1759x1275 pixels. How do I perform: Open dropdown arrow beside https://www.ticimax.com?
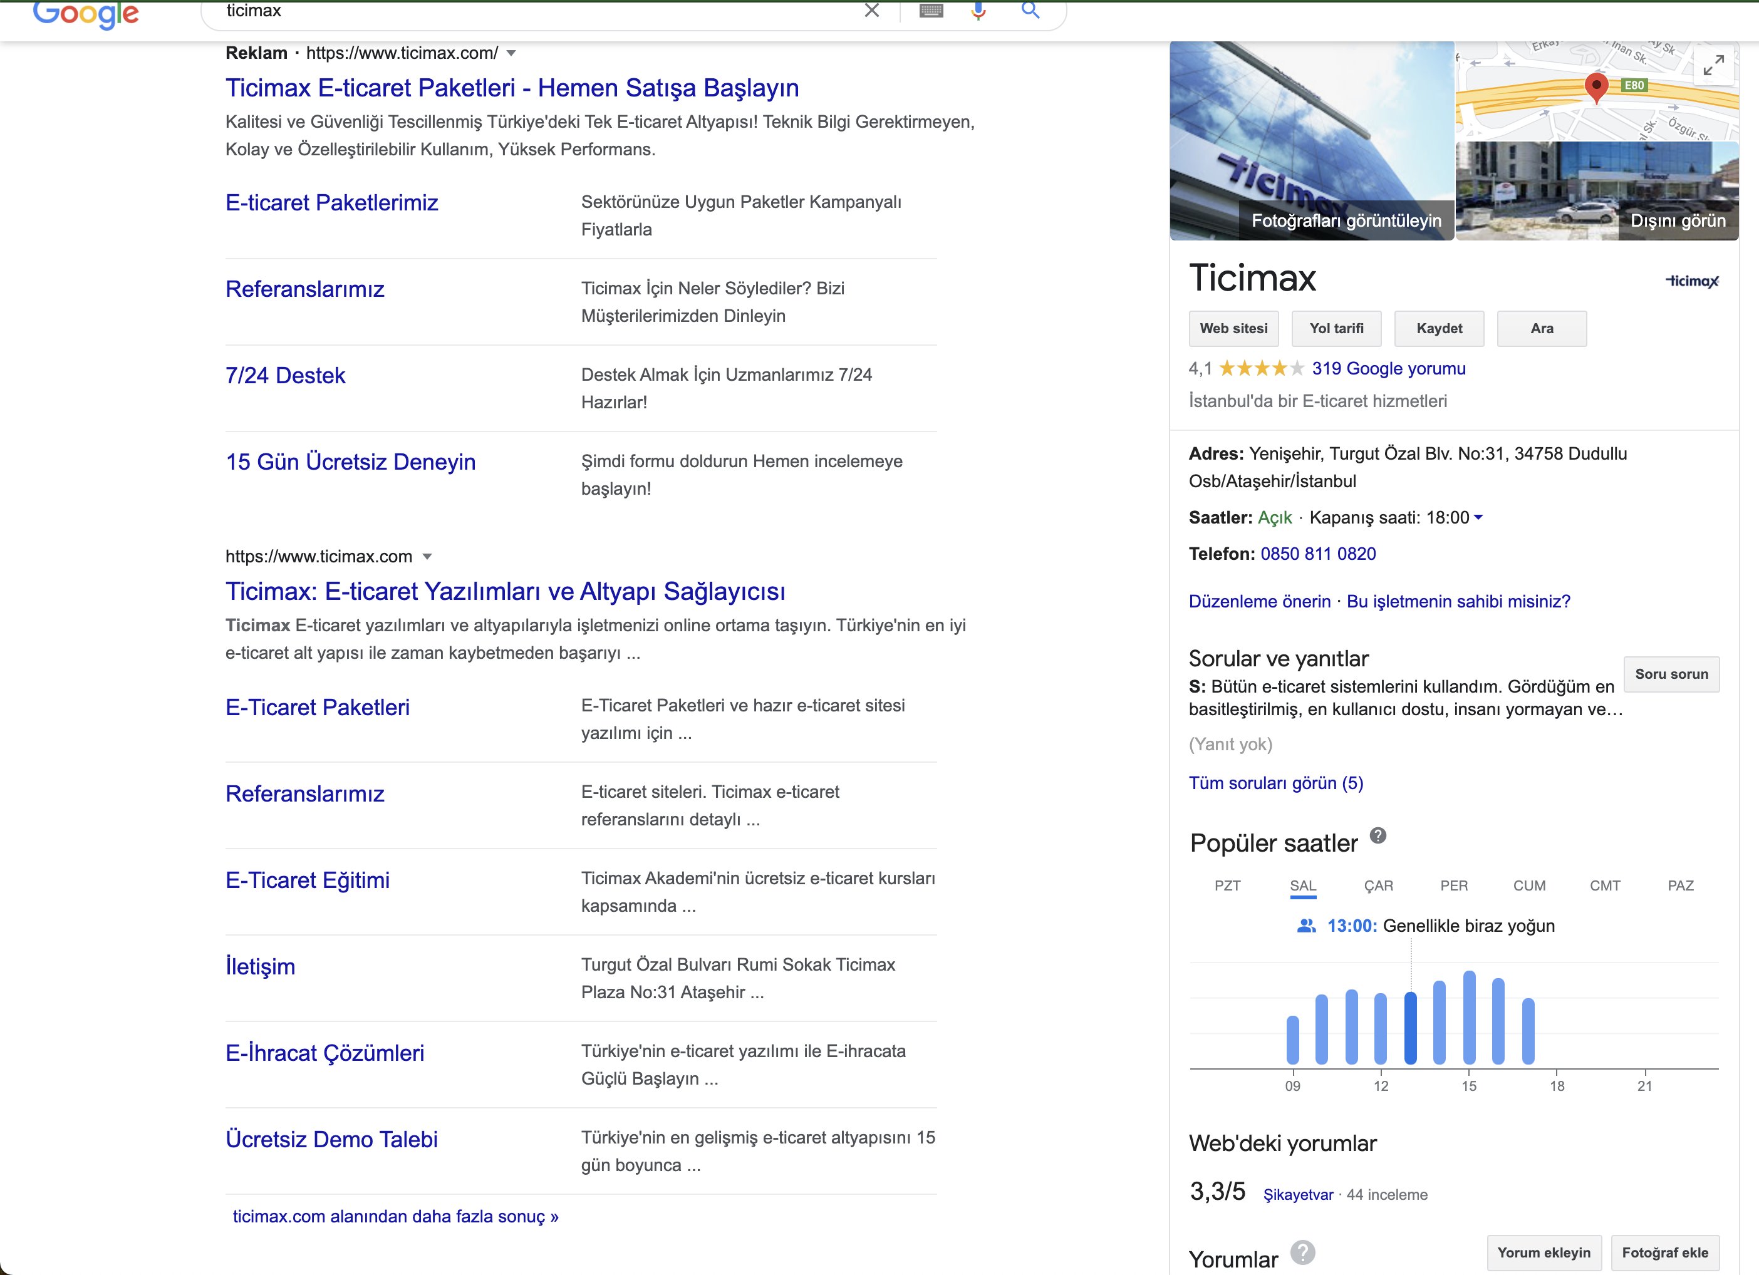[x=427, y=557]
